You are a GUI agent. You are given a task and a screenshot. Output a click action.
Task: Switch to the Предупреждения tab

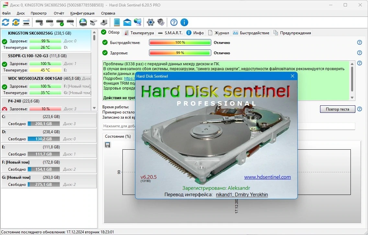coord(293,33)
